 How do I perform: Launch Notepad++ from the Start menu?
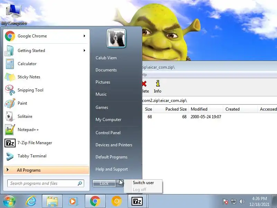click(46, 130)
